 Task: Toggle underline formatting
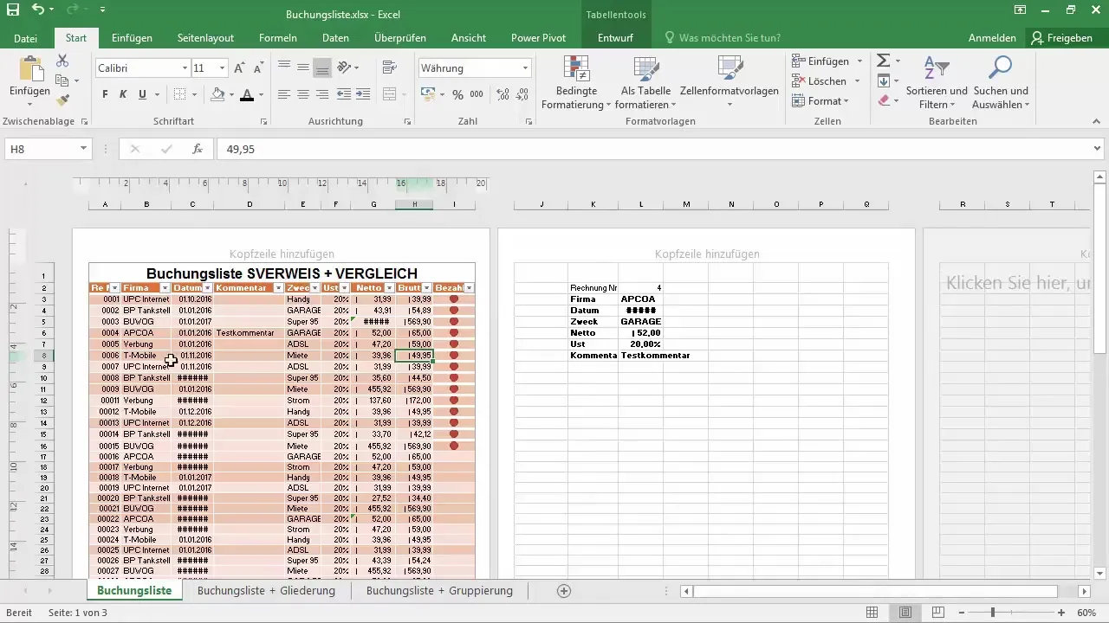click(142, 94)
